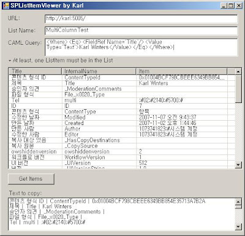Click the Get Items button
This screenshot has height=236, width=245.
click(x=31, y=179)
